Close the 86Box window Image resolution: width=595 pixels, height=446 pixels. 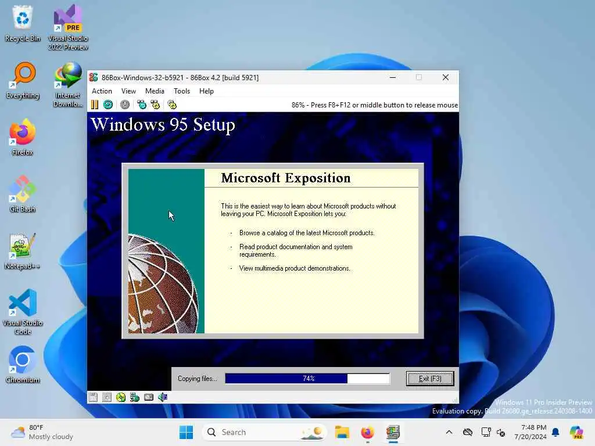coord(446,77)
